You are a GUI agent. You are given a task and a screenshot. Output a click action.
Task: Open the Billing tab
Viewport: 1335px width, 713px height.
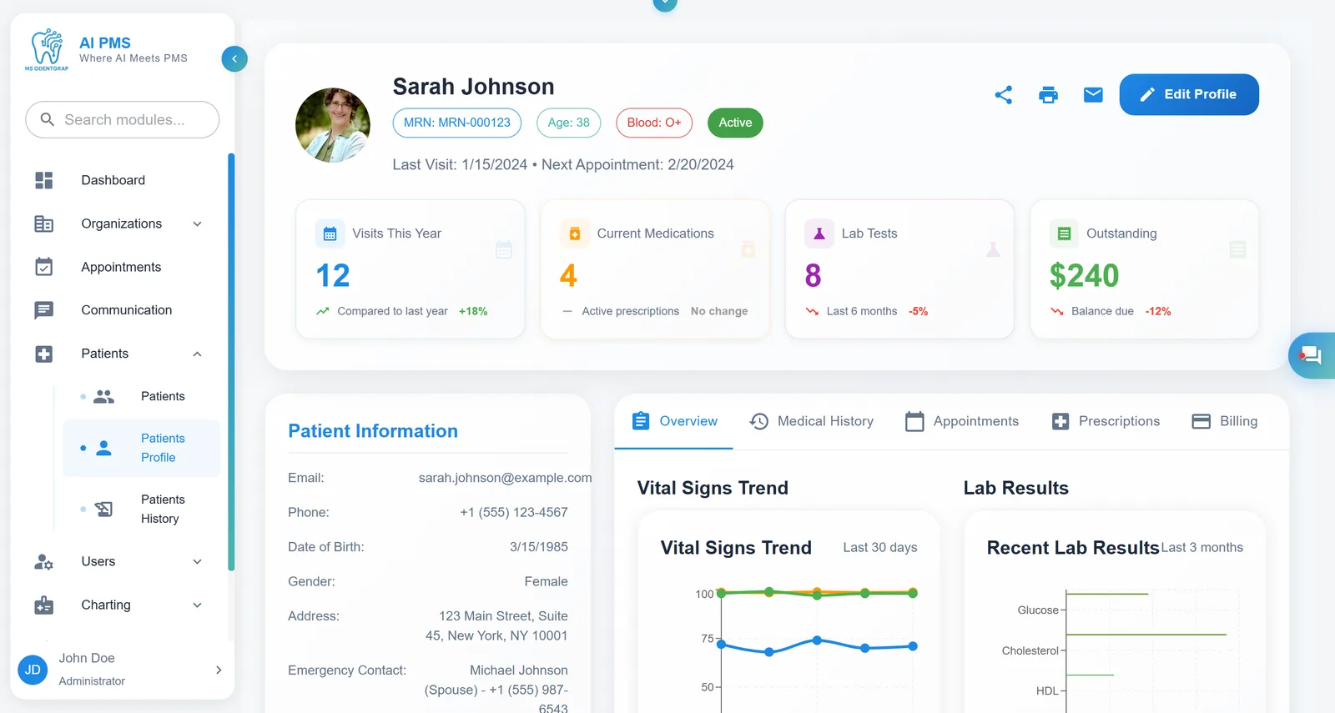[1224, 422]
